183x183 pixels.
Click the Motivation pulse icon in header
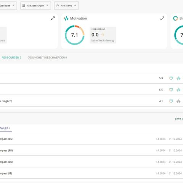pos(66,18)
